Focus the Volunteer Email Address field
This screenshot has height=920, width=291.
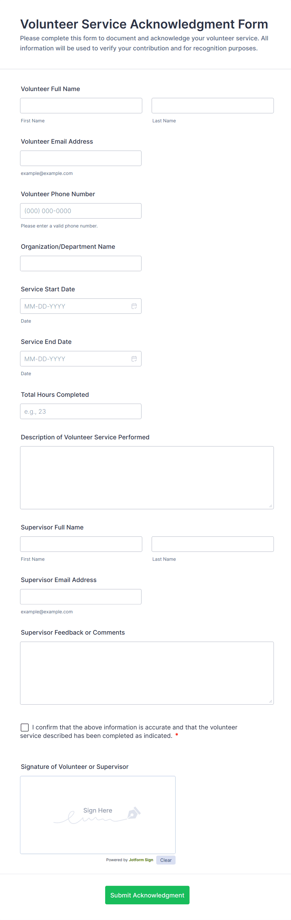tap(81, 158)
